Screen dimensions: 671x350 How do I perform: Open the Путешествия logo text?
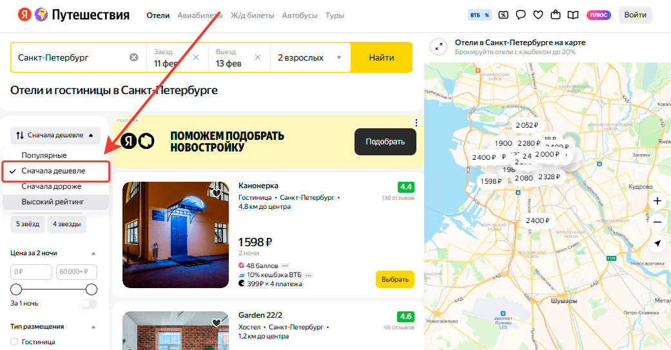90,15
